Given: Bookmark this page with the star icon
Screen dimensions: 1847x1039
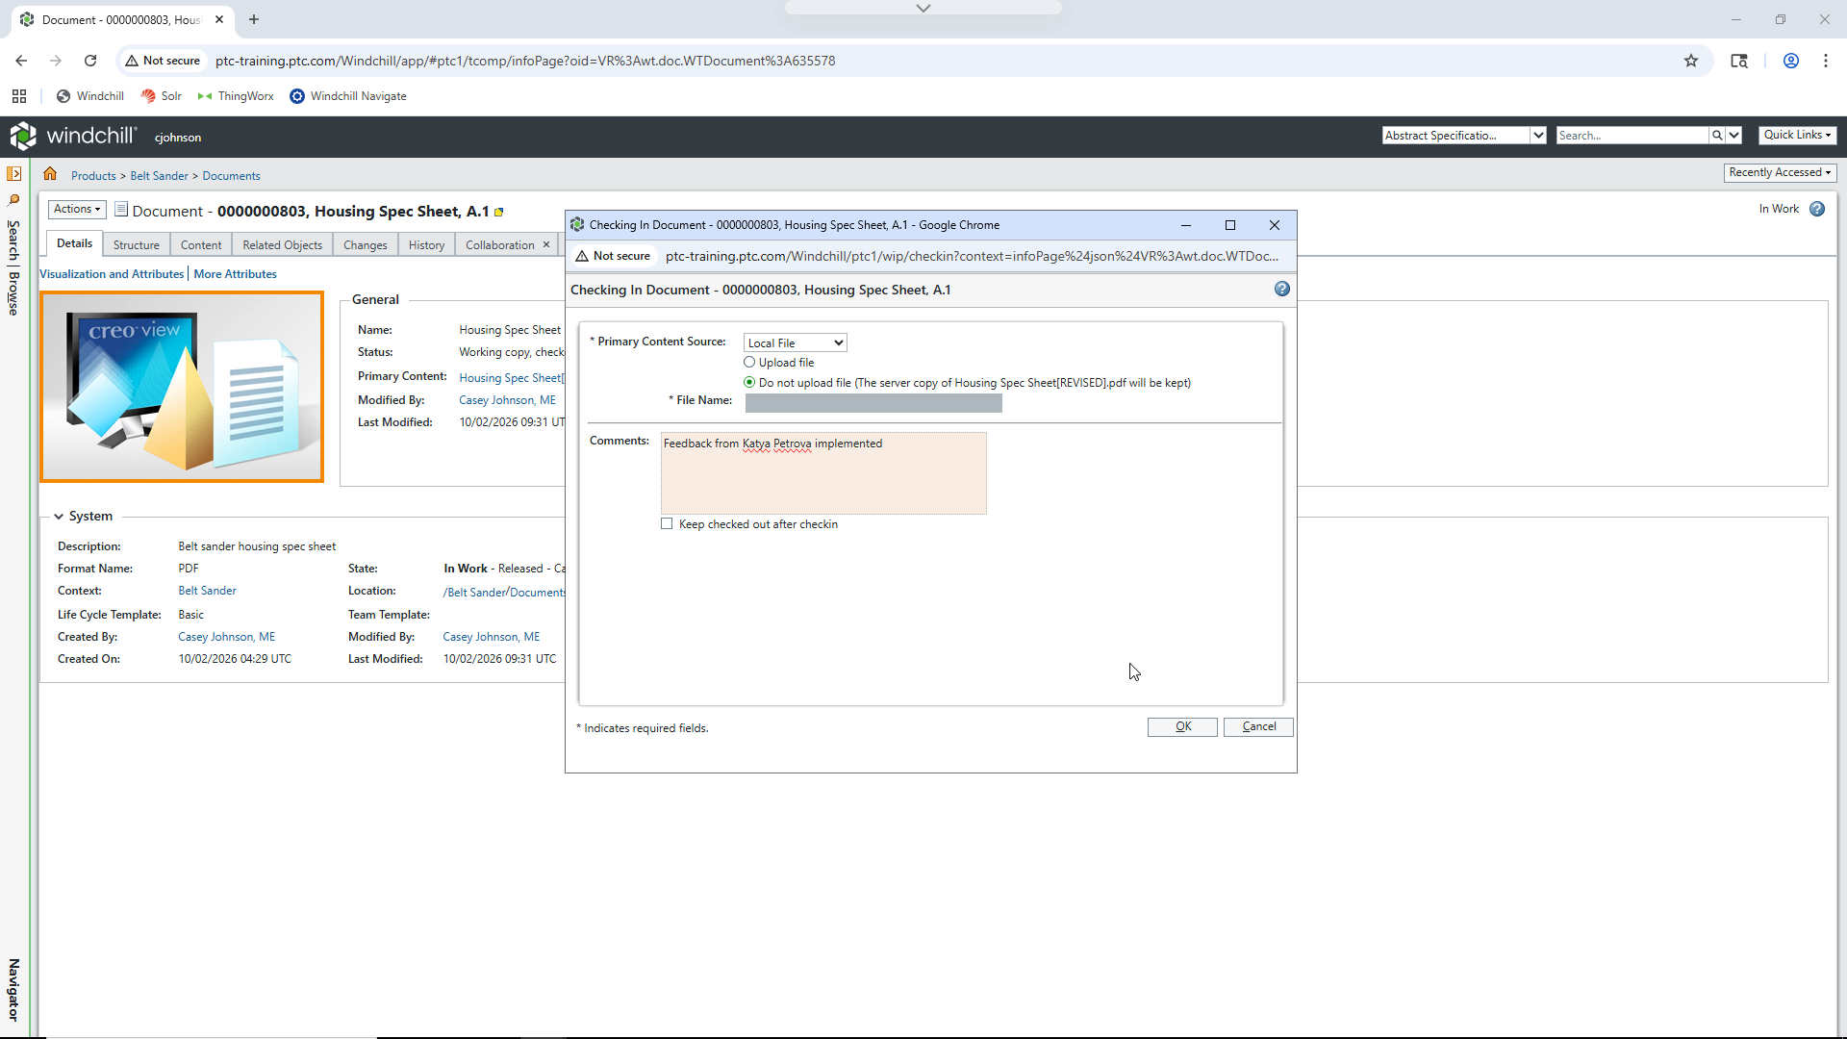Looking at the screenshot, I should [x=1691, y=61].
